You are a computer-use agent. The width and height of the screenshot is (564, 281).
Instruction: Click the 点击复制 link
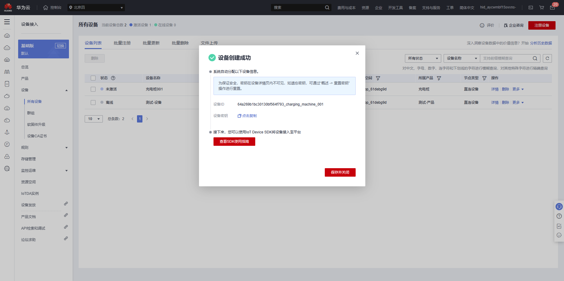click(x=249, y=116)
